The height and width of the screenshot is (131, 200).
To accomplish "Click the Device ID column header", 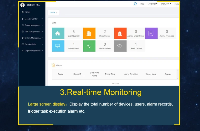I will coord(77,74).
